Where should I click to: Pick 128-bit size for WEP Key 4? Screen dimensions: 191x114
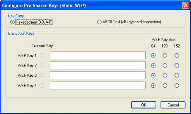165,85
